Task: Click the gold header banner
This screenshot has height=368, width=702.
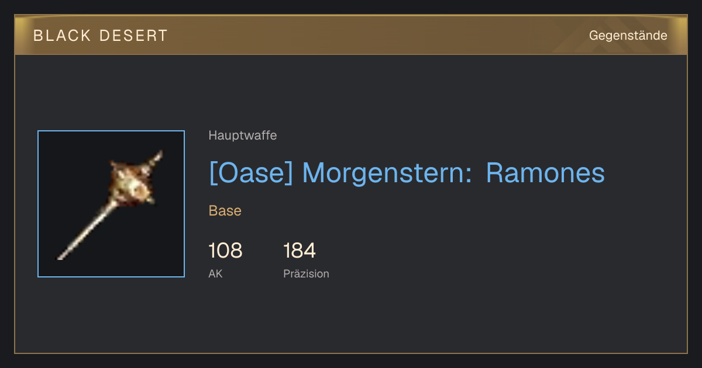Action: tap(351, 35)
